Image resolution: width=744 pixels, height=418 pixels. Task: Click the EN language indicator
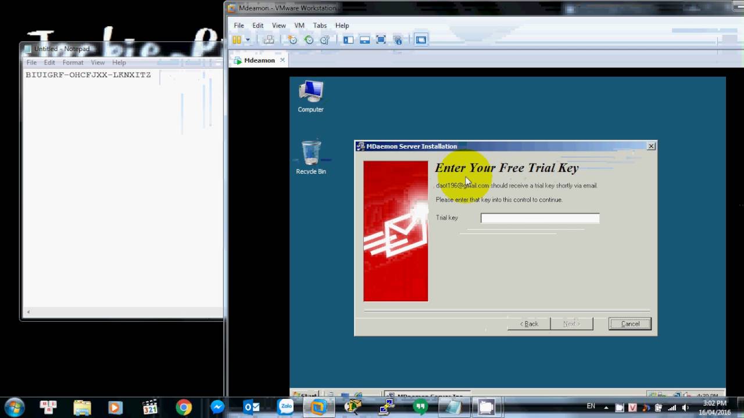[591, 406]
